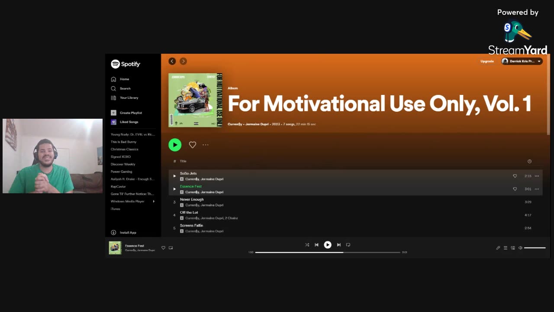
Task: Open Power Gaming playlist
Action: click(x=121, y=172)
